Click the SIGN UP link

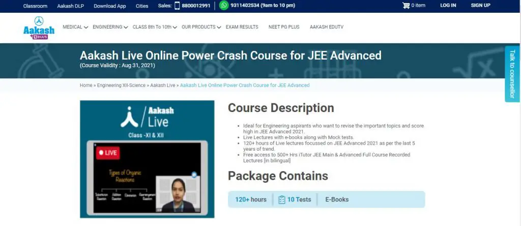click(x=480, y=6)
